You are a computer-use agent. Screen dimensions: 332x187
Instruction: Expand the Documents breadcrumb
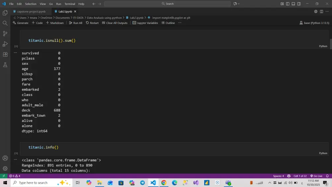[63, 18]
